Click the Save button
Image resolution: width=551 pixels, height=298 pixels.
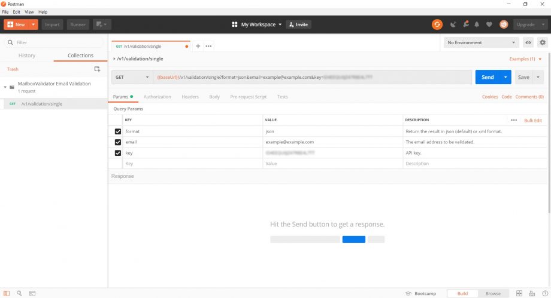523,77
